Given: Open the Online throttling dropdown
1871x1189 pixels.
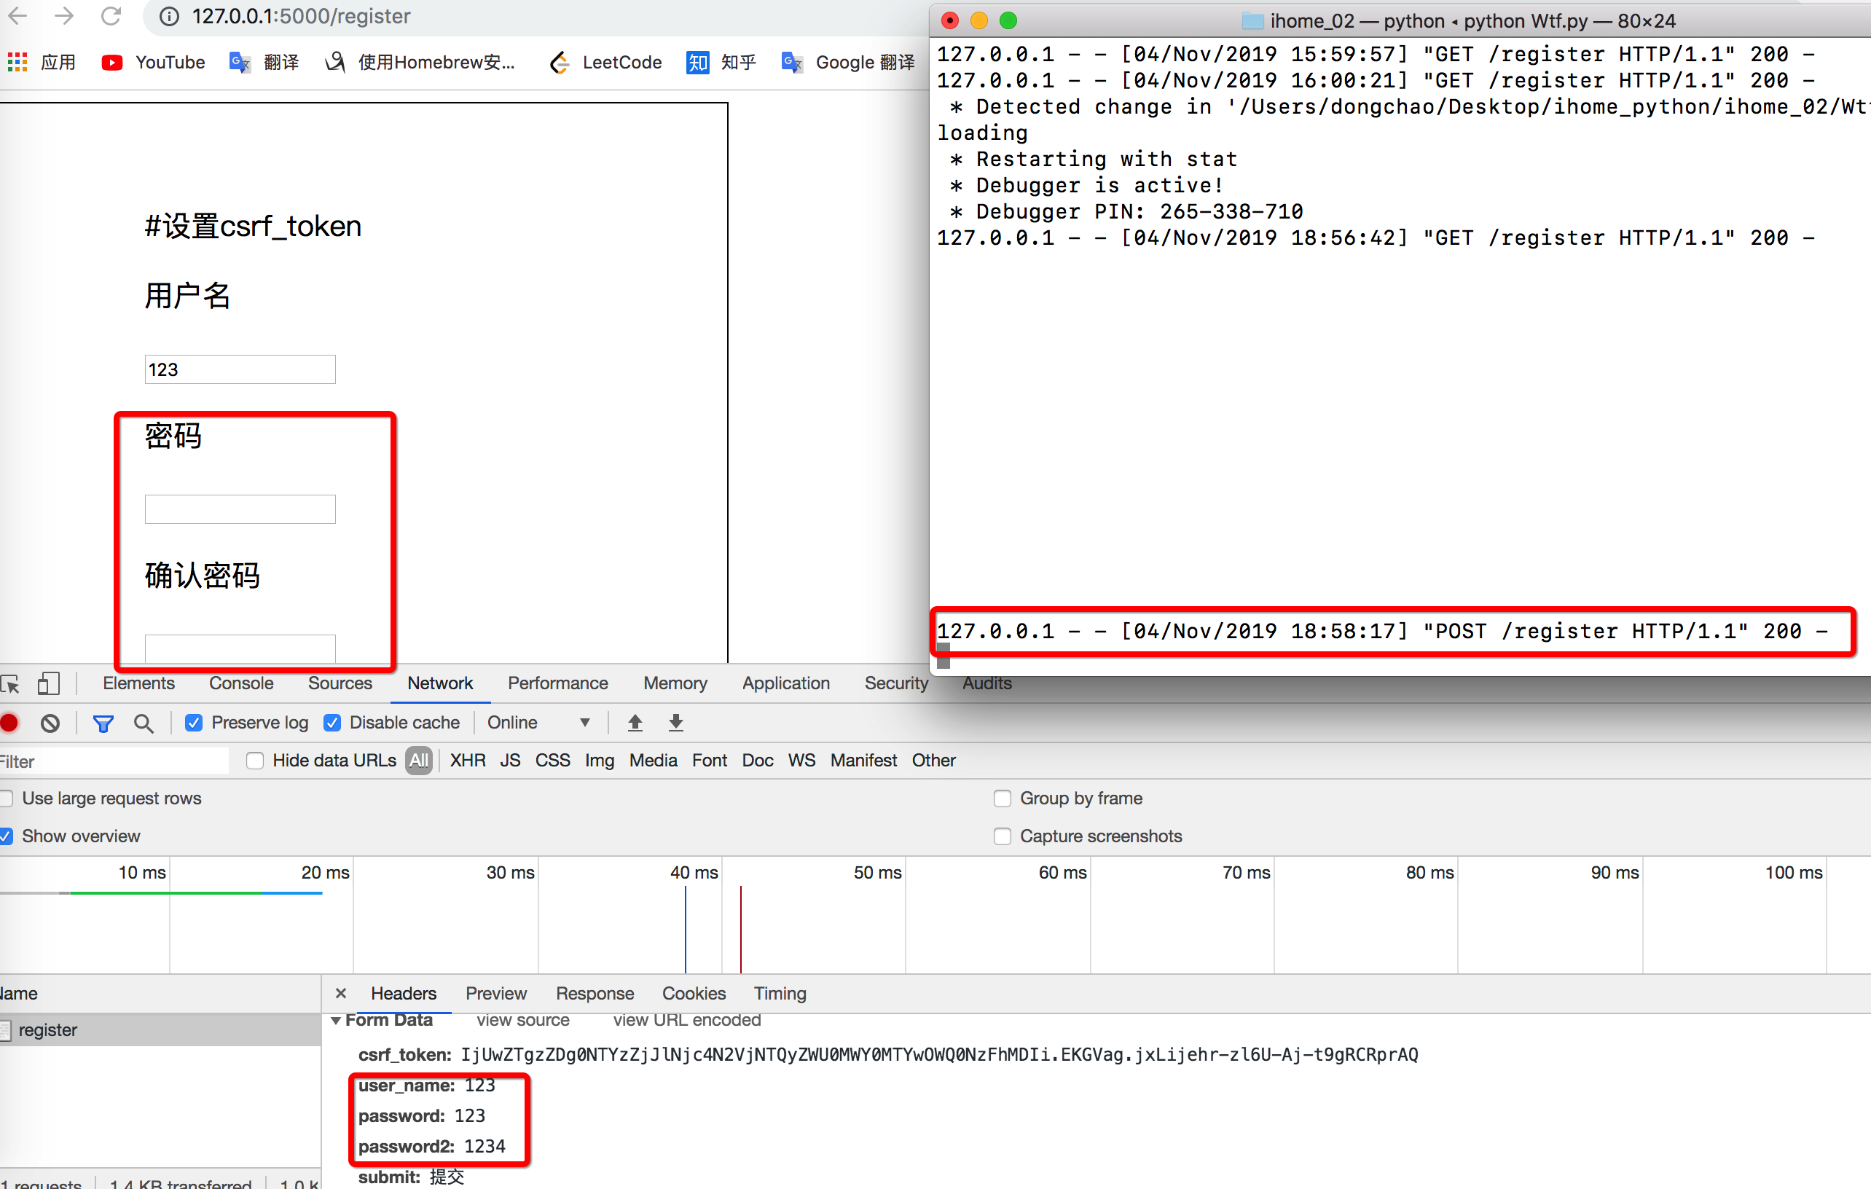Looking at the screenshot, I should pos(538,723).
